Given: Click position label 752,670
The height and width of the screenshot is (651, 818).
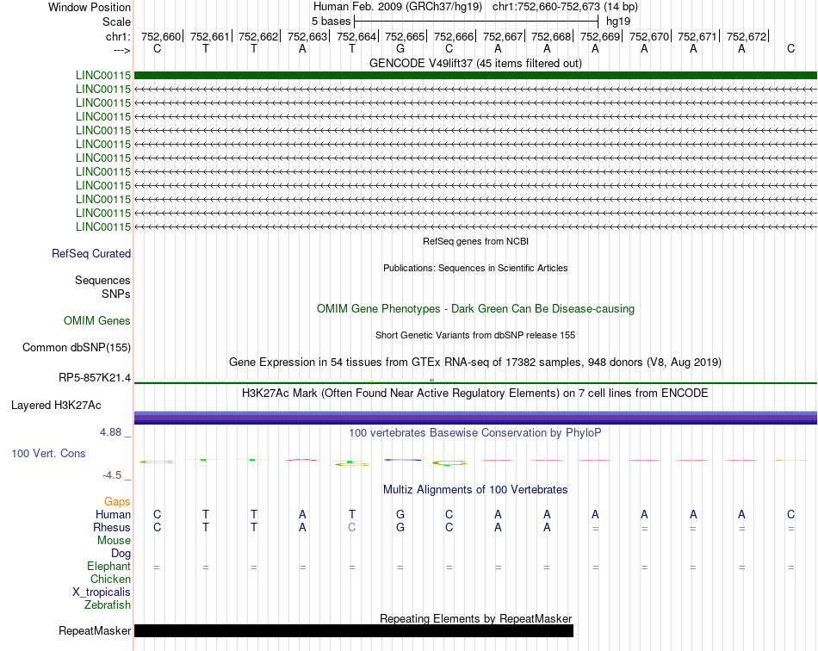Looking at the screenshot, I should pyautogui.click(x=649, y=36).
